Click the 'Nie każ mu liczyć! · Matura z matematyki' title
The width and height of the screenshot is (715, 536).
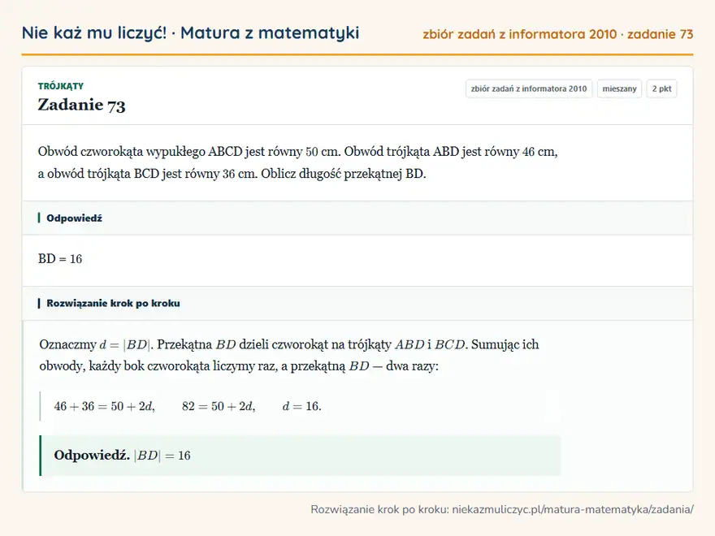(x=191, y=32)
